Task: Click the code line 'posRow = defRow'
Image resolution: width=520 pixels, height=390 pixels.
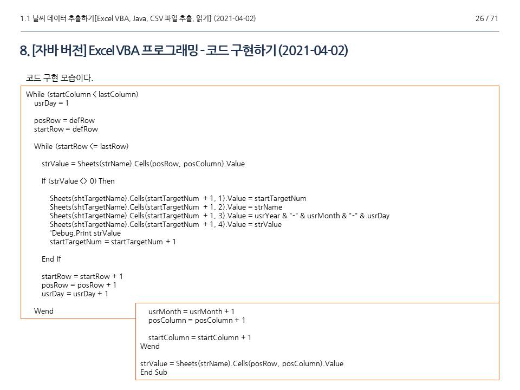Action: point(64,120)
